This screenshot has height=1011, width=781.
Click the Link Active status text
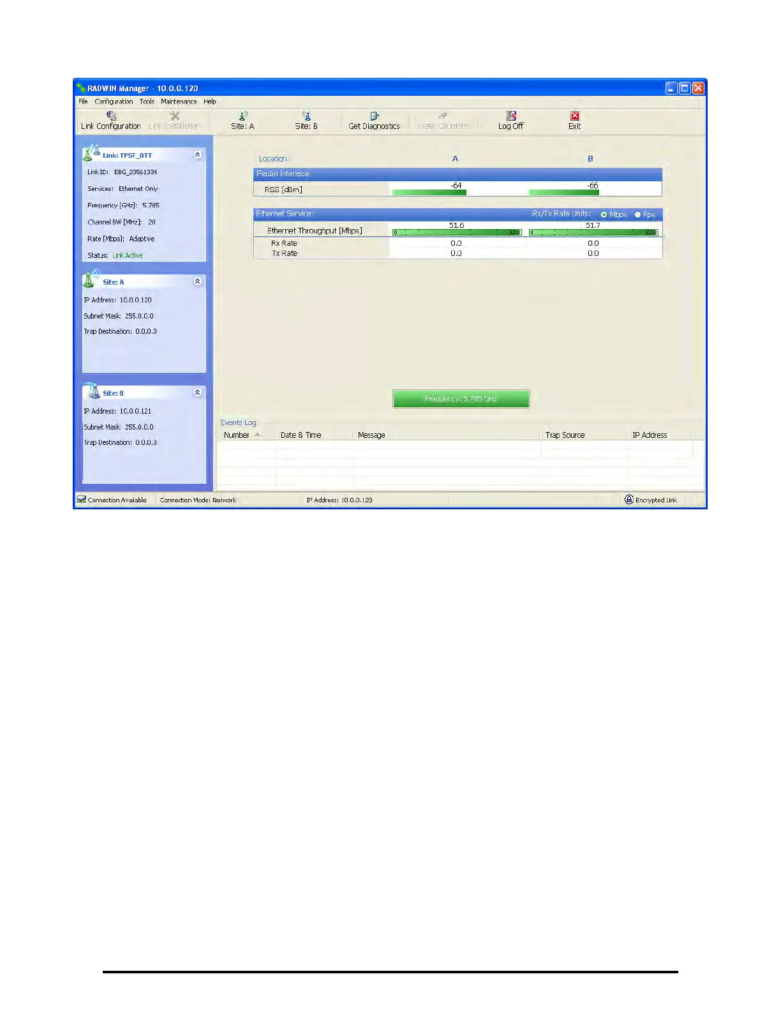128,255
